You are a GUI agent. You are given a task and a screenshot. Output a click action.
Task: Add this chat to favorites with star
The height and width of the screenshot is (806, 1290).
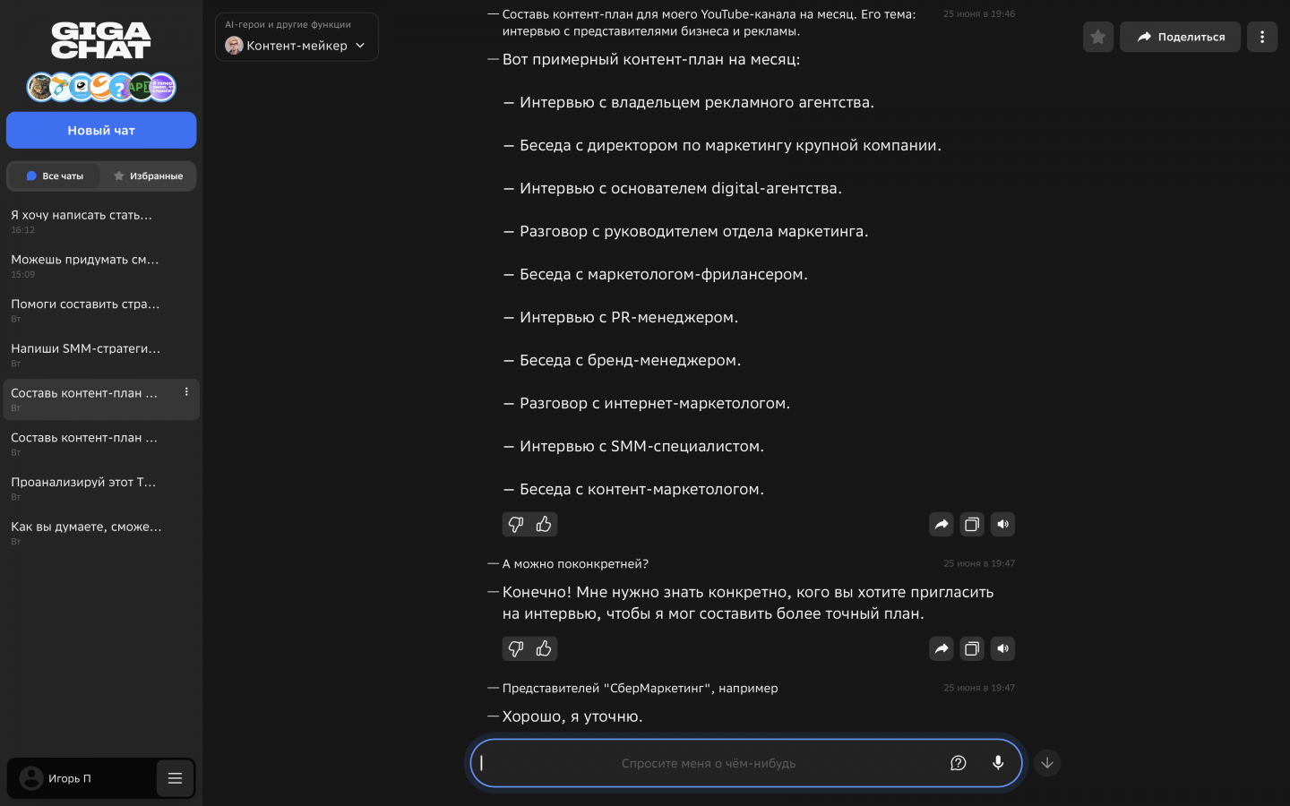(1098, 37)
